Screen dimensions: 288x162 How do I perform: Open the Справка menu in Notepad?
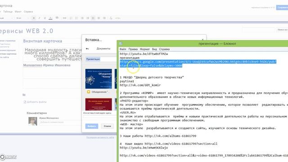(164, 49)
